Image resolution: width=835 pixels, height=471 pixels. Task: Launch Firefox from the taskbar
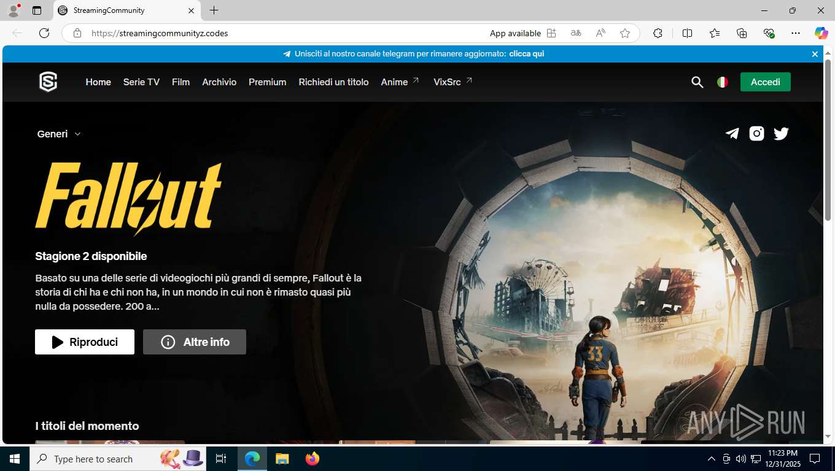coord(313,459)
